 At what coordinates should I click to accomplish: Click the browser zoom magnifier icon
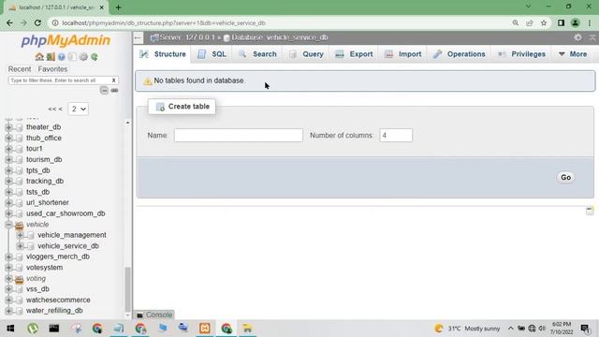[516, 22]
